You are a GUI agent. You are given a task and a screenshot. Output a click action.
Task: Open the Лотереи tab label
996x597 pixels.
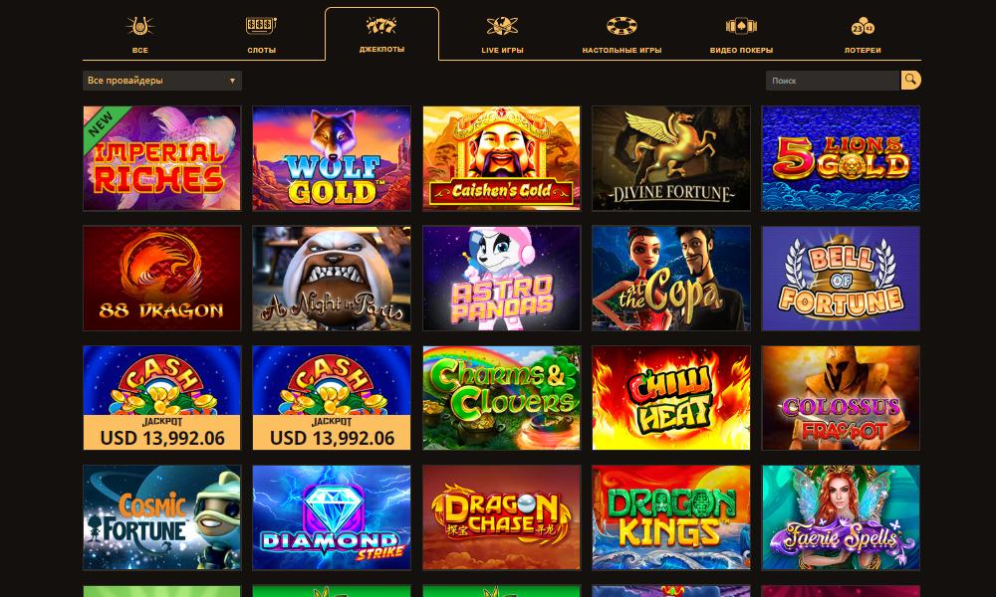[863, 50]
